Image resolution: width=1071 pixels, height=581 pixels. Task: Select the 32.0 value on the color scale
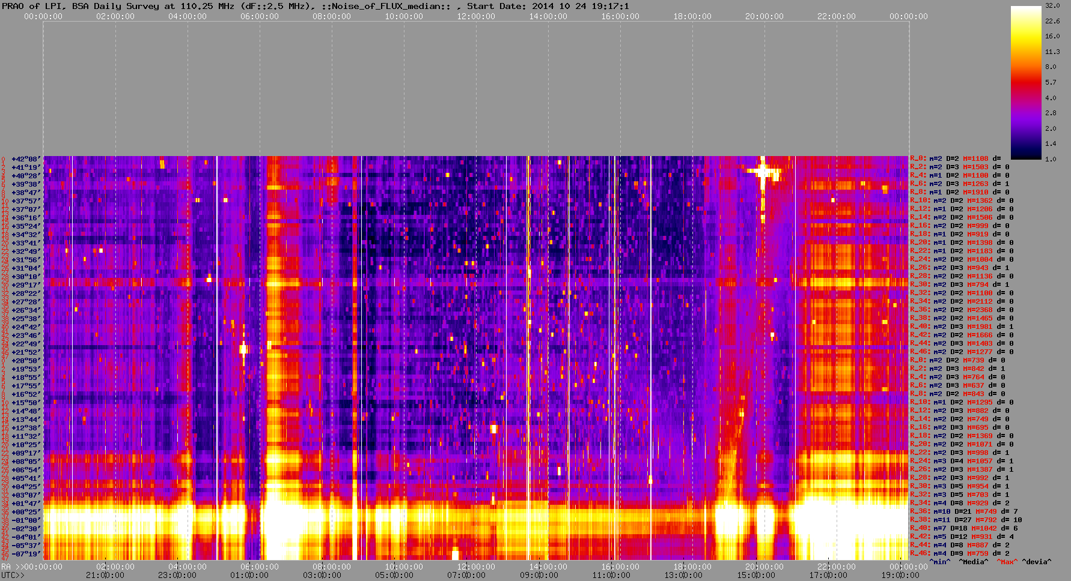click(1052, 5)
